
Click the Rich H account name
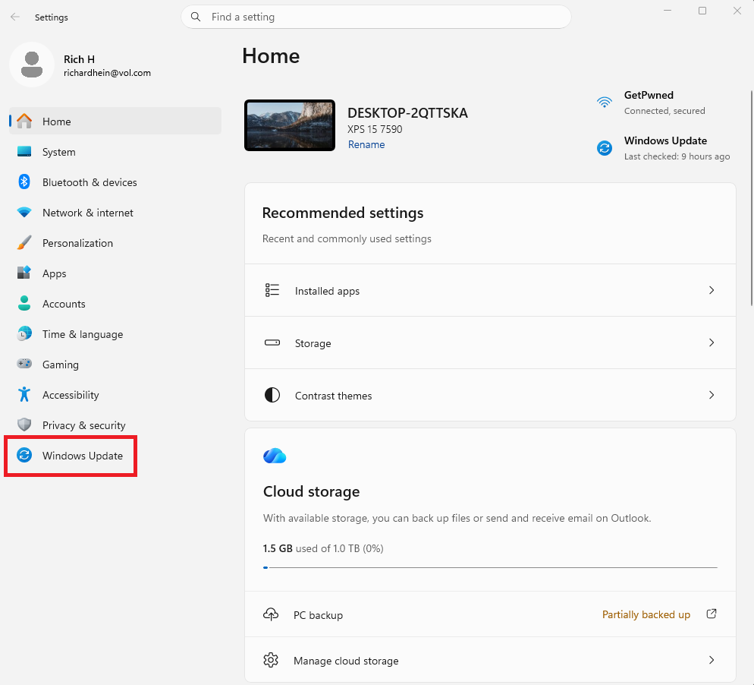point(80,59)
